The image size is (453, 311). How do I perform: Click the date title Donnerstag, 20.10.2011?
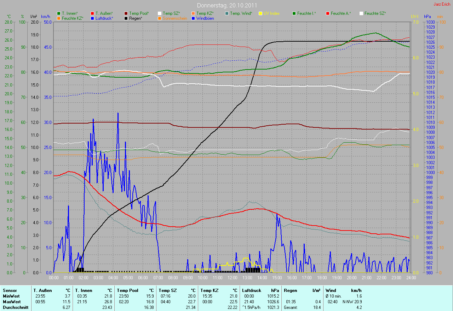tap(226, 5)
